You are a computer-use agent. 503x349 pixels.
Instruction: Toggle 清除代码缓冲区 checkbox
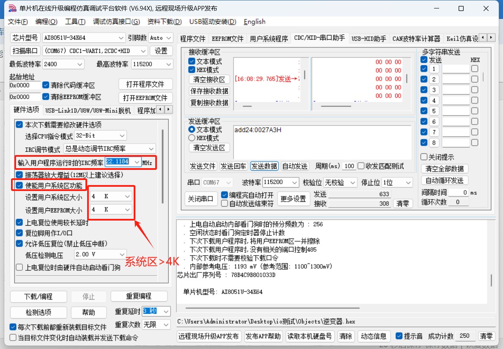coord(46,85)
